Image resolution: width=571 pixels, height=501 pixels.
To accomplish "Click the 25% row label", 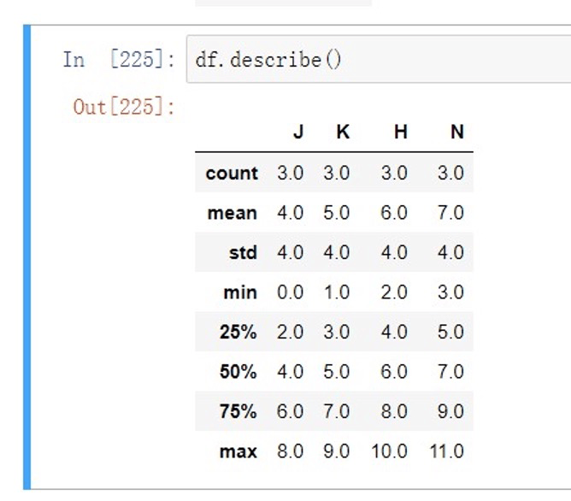I will (238, 332).
